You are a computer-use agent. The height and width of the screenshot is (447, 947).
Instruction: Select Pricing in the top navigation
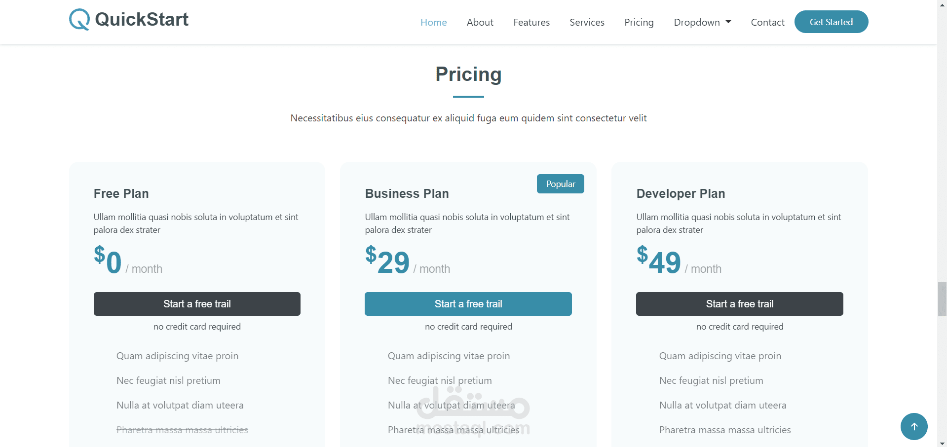coord(639,22)
